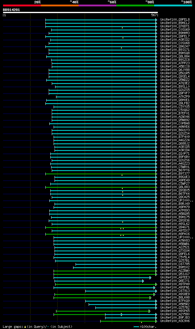The width and height of the screenshot is (195, 329).
Task: Select hit label UniRef100_B7F409
Action: [175, 137]
